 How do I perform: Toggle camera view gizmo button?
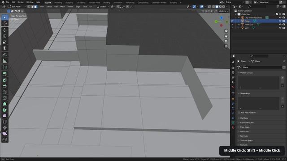coord(226,41)
